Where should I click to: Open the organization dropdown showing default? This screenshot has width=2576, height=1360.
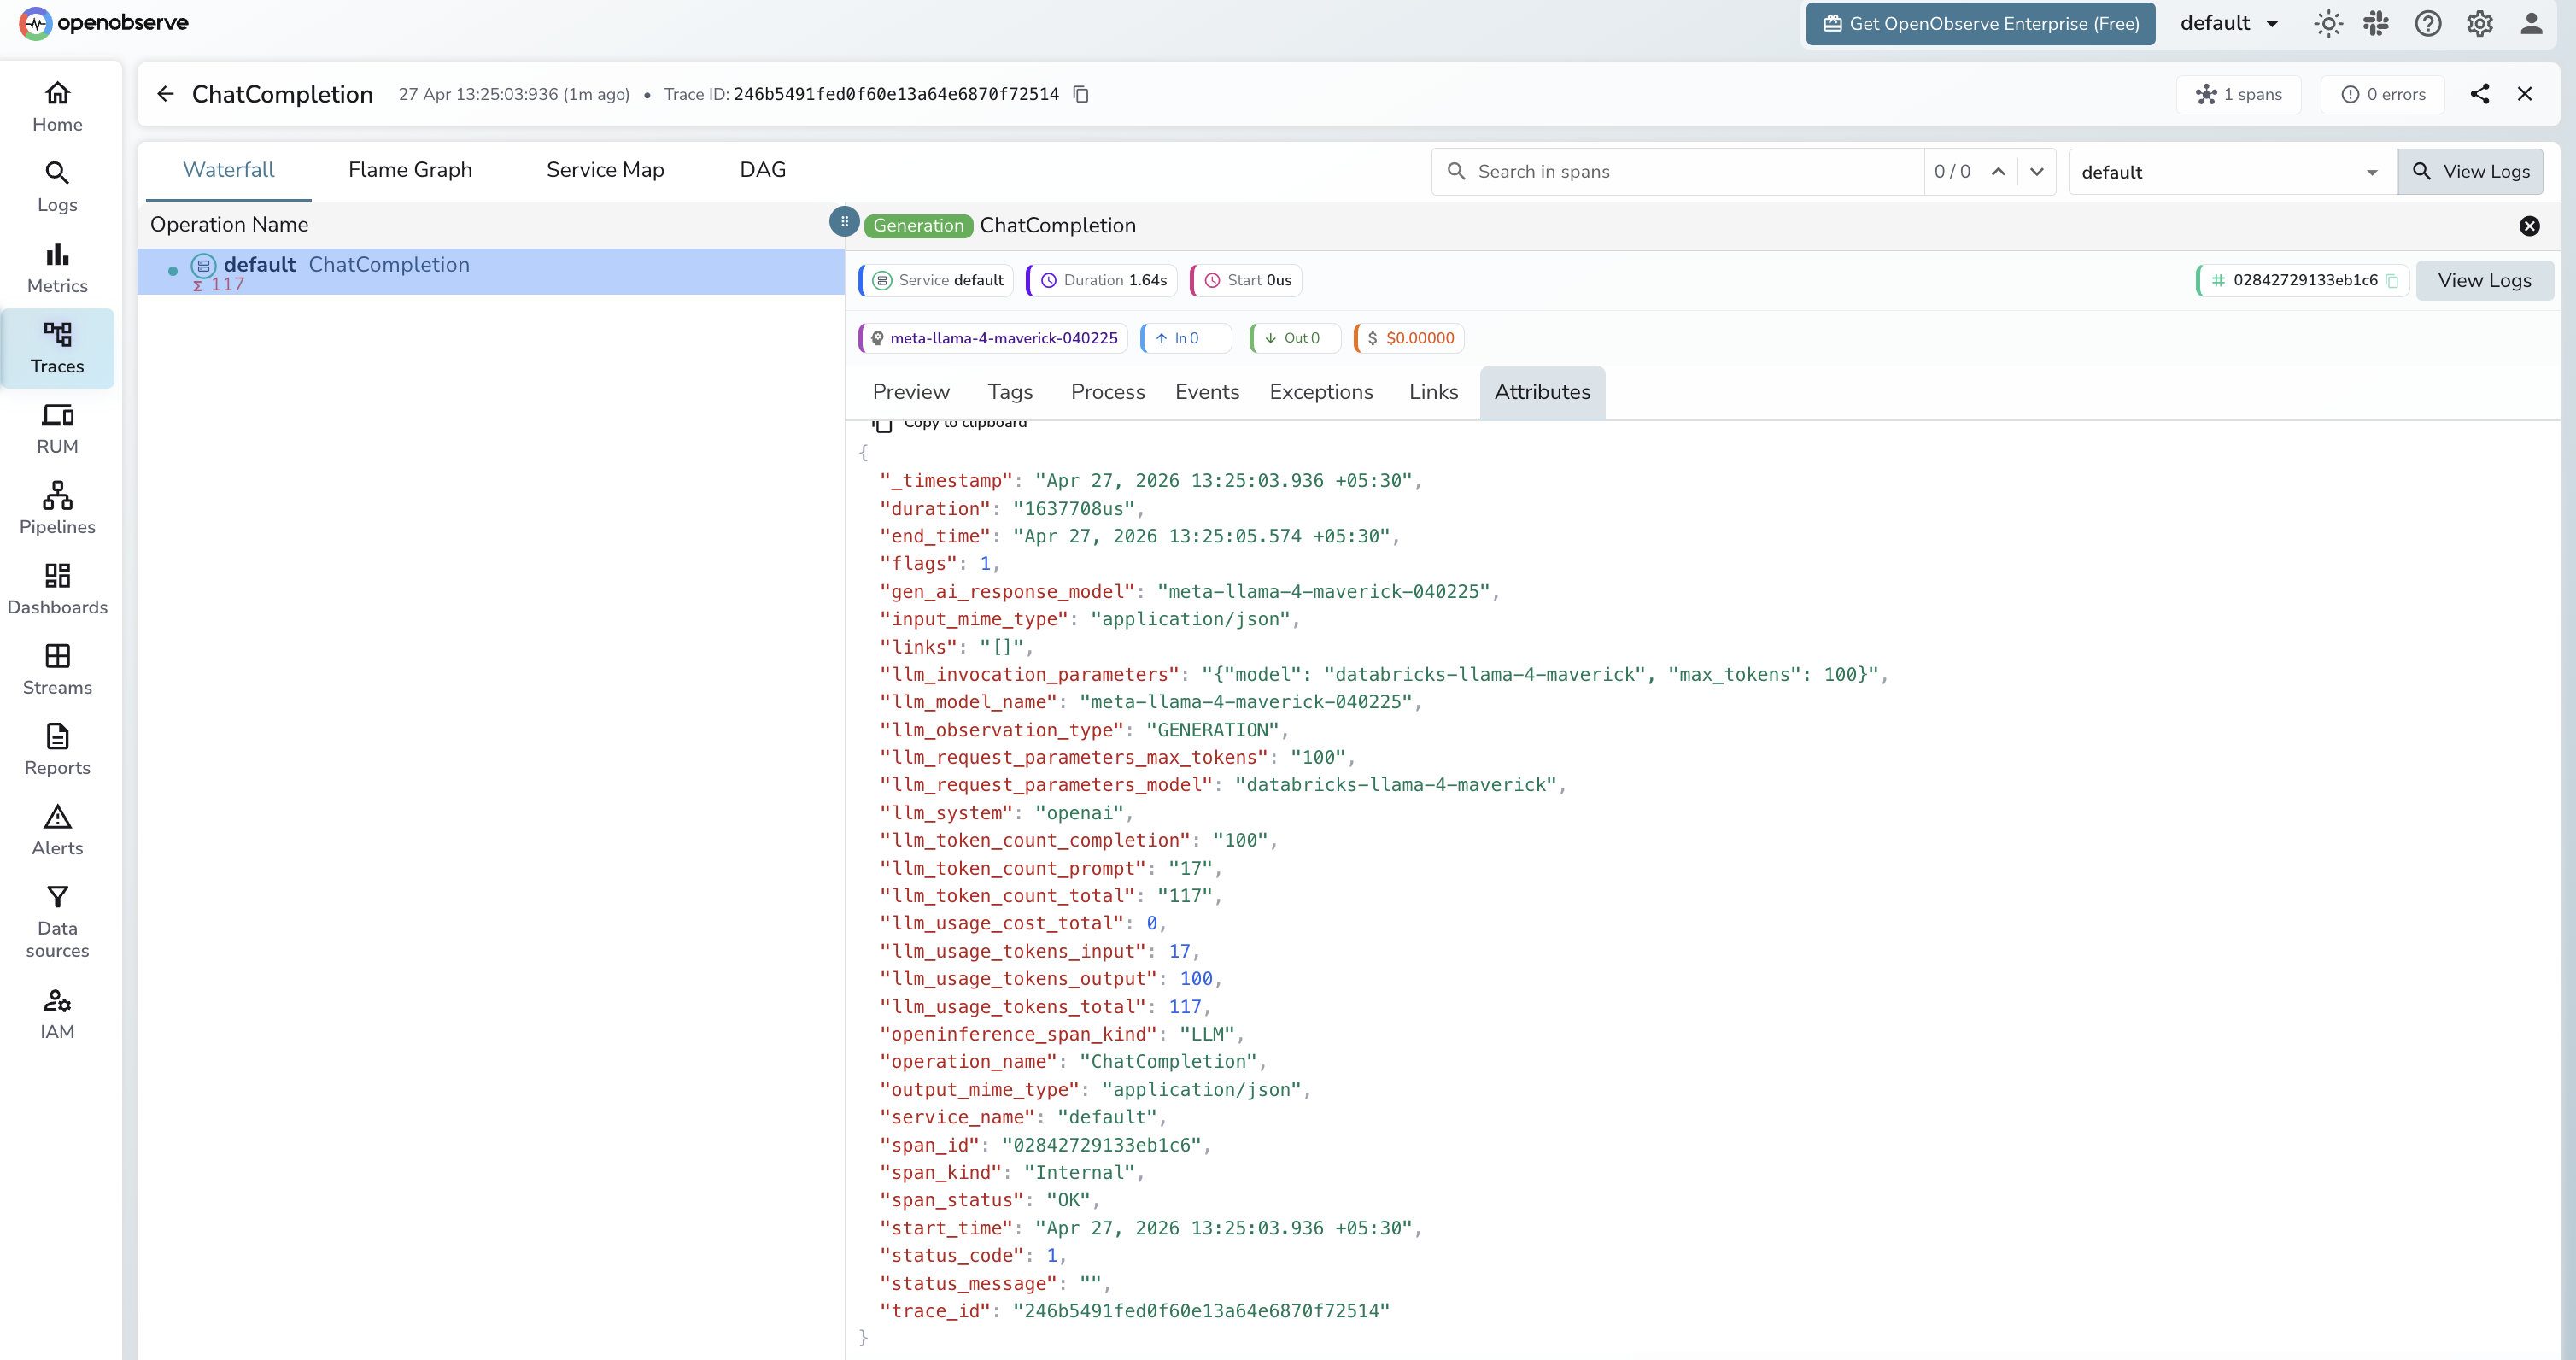[2228, 23]
